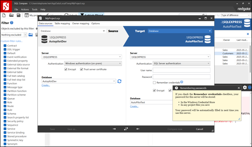Click Remember credentials help icon
This screenshot has width=252, height=147.
point(182,82)
